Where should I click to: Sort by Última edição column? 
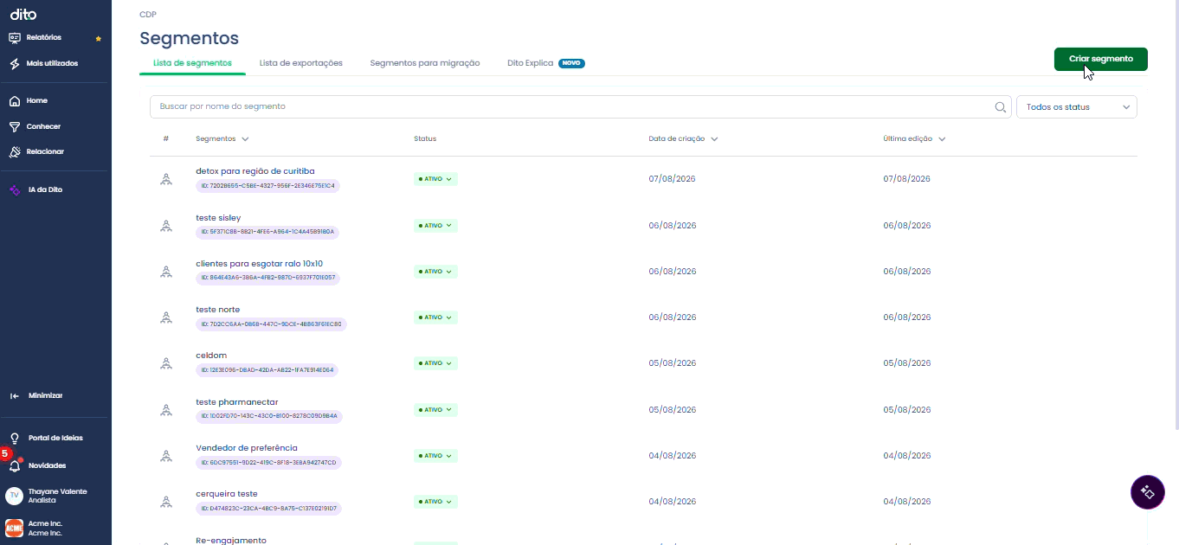point(914,138)
